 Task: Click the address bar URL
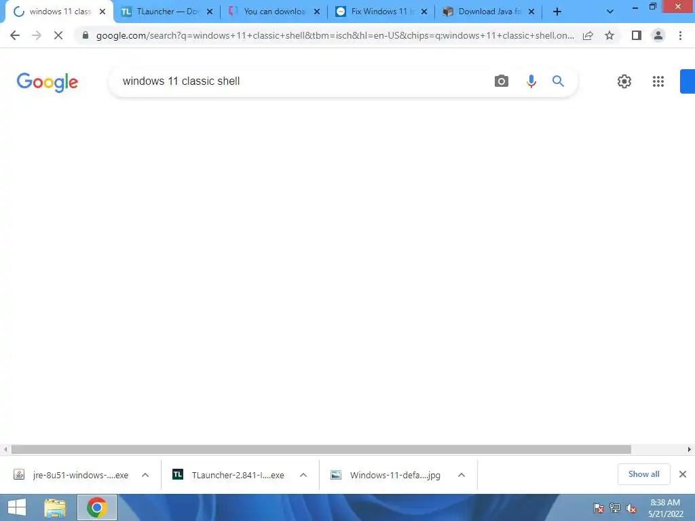coord(335,36)
